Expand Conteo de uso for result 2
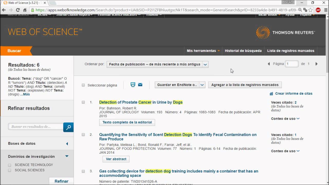329x185 pixels. (285, 151)
